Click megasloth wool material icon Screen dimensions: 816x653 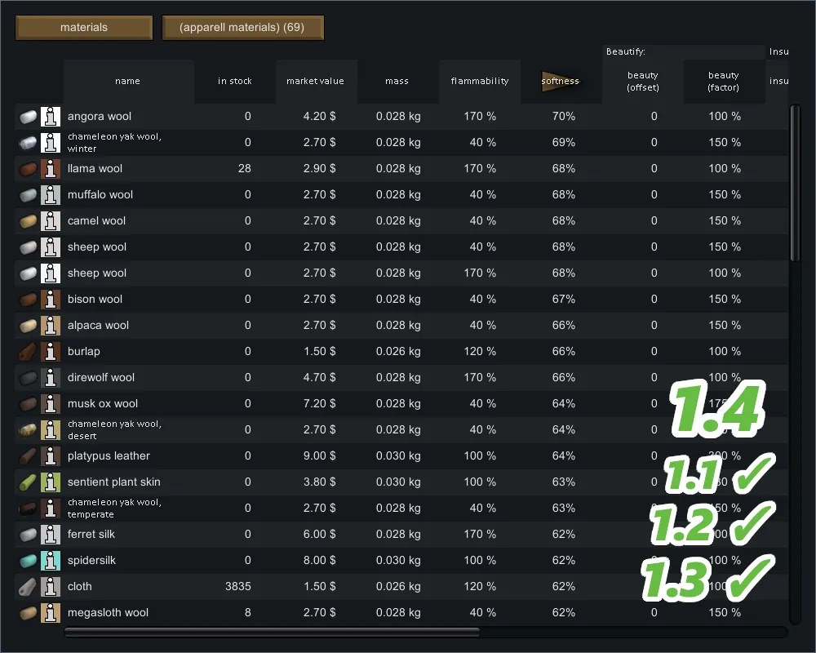point(28,612)
